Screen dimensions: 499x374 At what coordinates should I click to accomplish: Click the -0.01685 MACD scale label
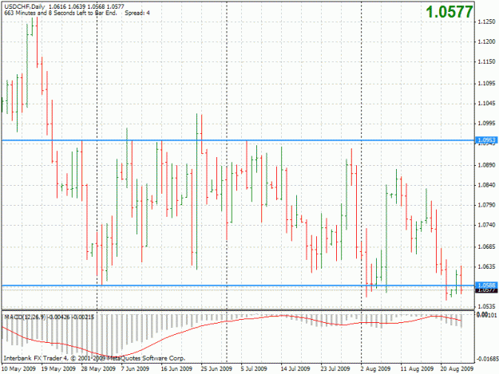tap(486, 359)
